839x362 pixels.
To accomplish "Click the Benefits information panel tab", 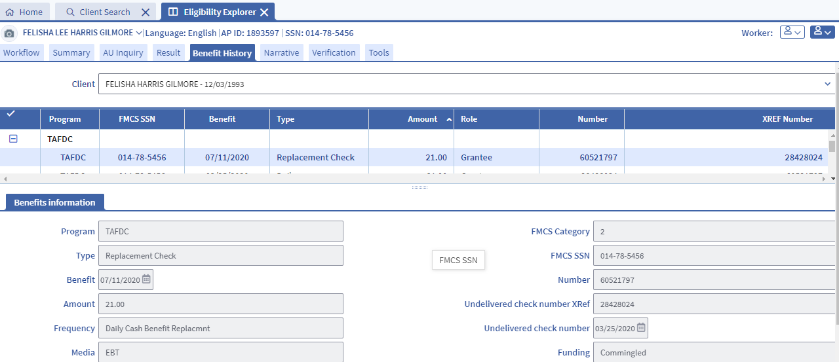I will [x=54, y=202].
